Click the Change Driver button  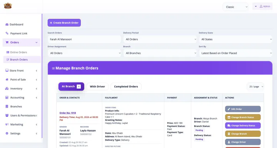coord(243,142)
